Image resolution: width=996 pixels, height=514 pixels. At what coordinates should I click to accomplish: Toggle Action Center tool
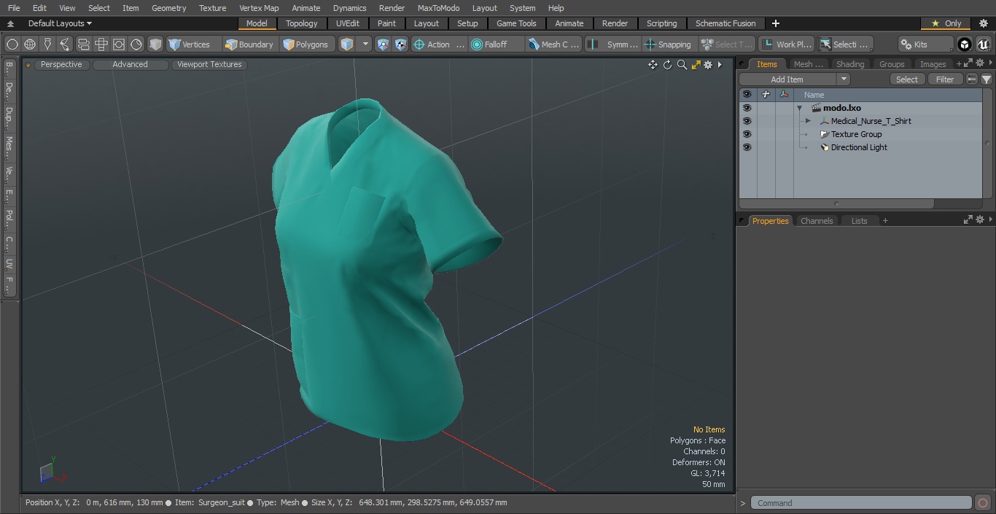point(438,44)
